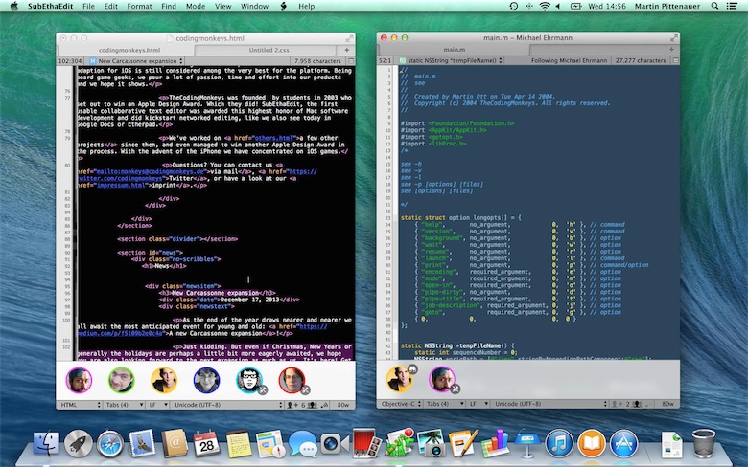Click '27.277 characters' count in main.m window

[x=641, y=60]
